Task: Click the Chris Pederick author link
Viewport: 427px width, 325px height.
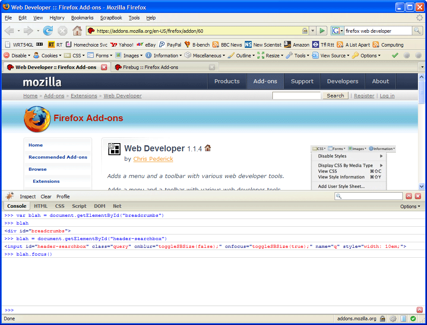Action: pyautogui.click(x=153, y=159)
